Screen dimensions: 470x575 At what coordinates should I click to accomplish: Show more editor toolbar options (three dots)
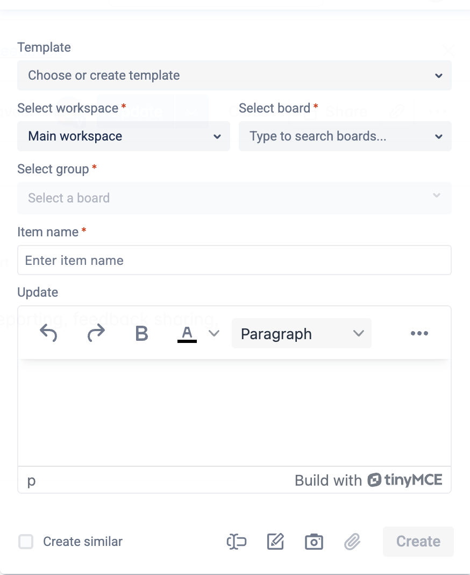[419, 334]
